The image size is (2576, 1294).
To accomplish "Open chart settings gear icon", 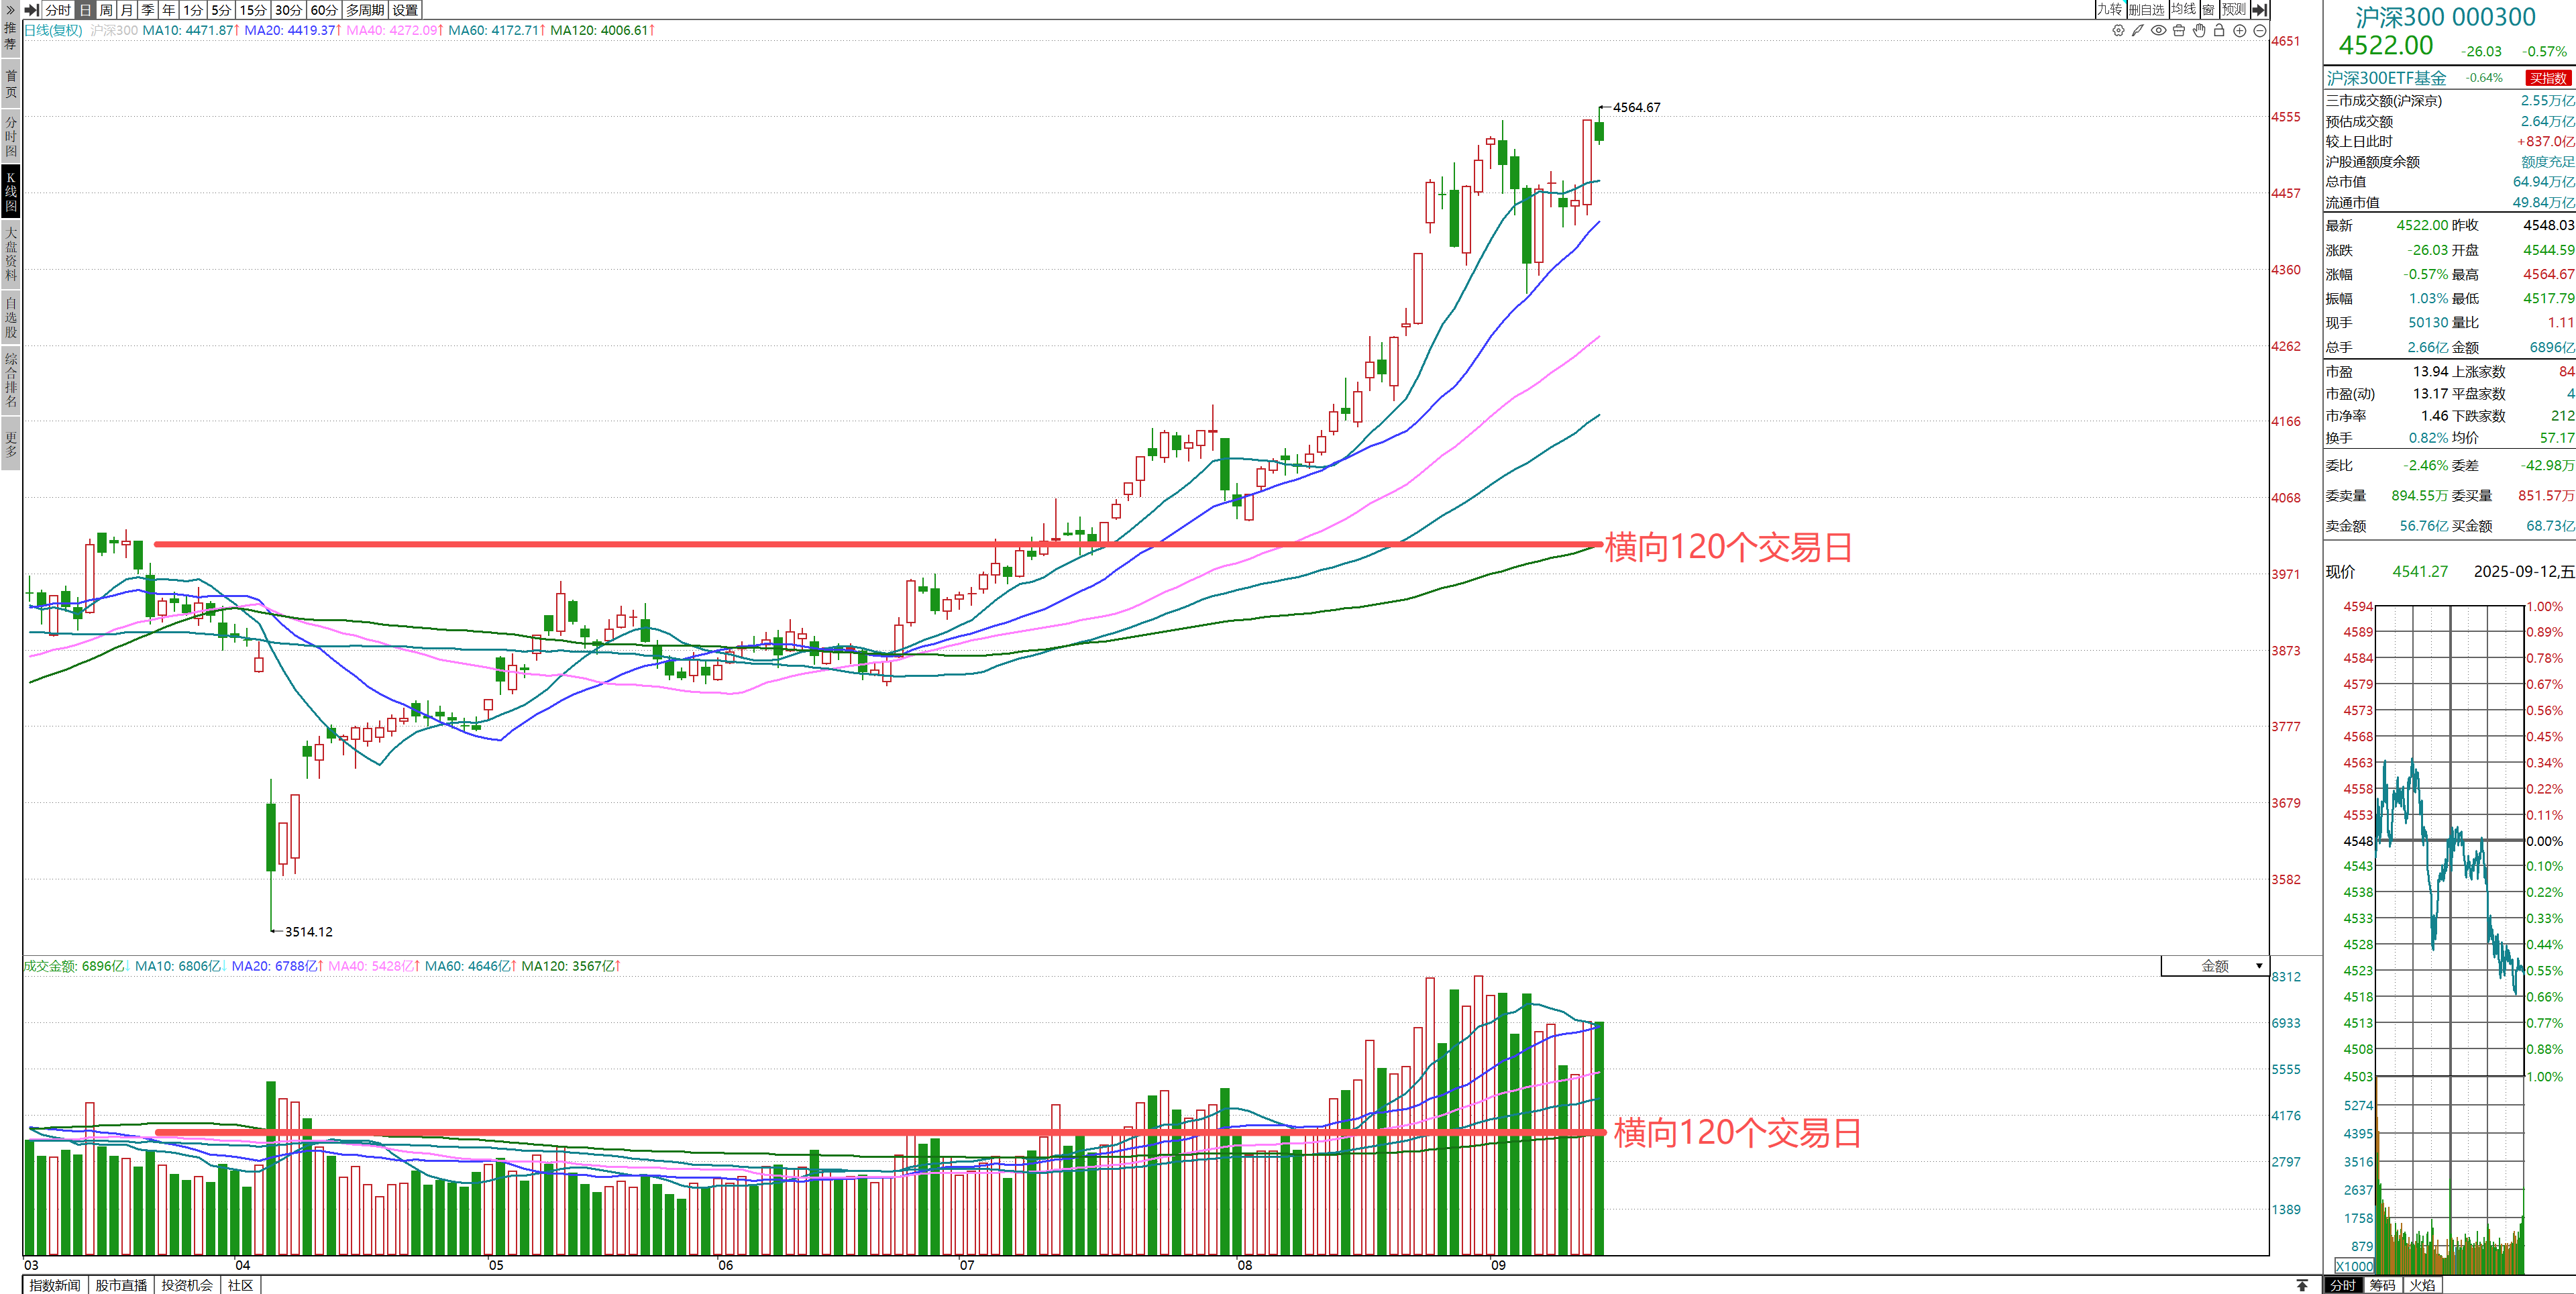I will [x=2118, y=31].
